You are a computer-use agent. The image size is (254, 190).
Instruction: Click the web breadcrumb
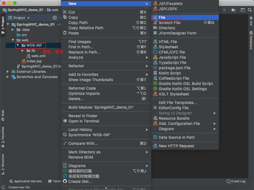tap(53, 10)
